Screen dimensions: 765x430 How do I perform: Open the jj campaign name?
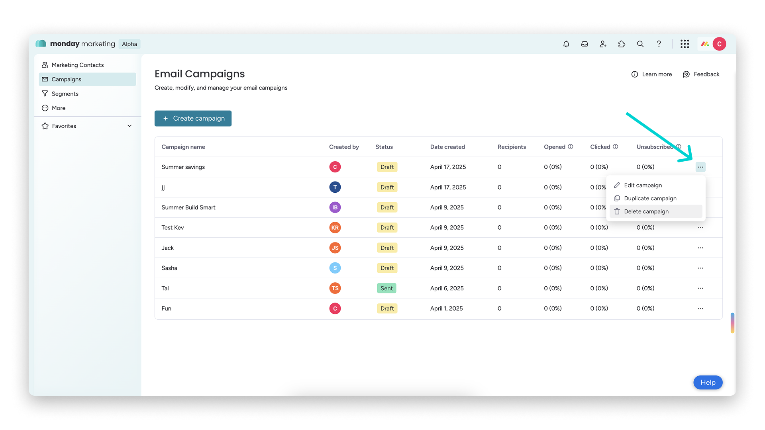(163, 187)
